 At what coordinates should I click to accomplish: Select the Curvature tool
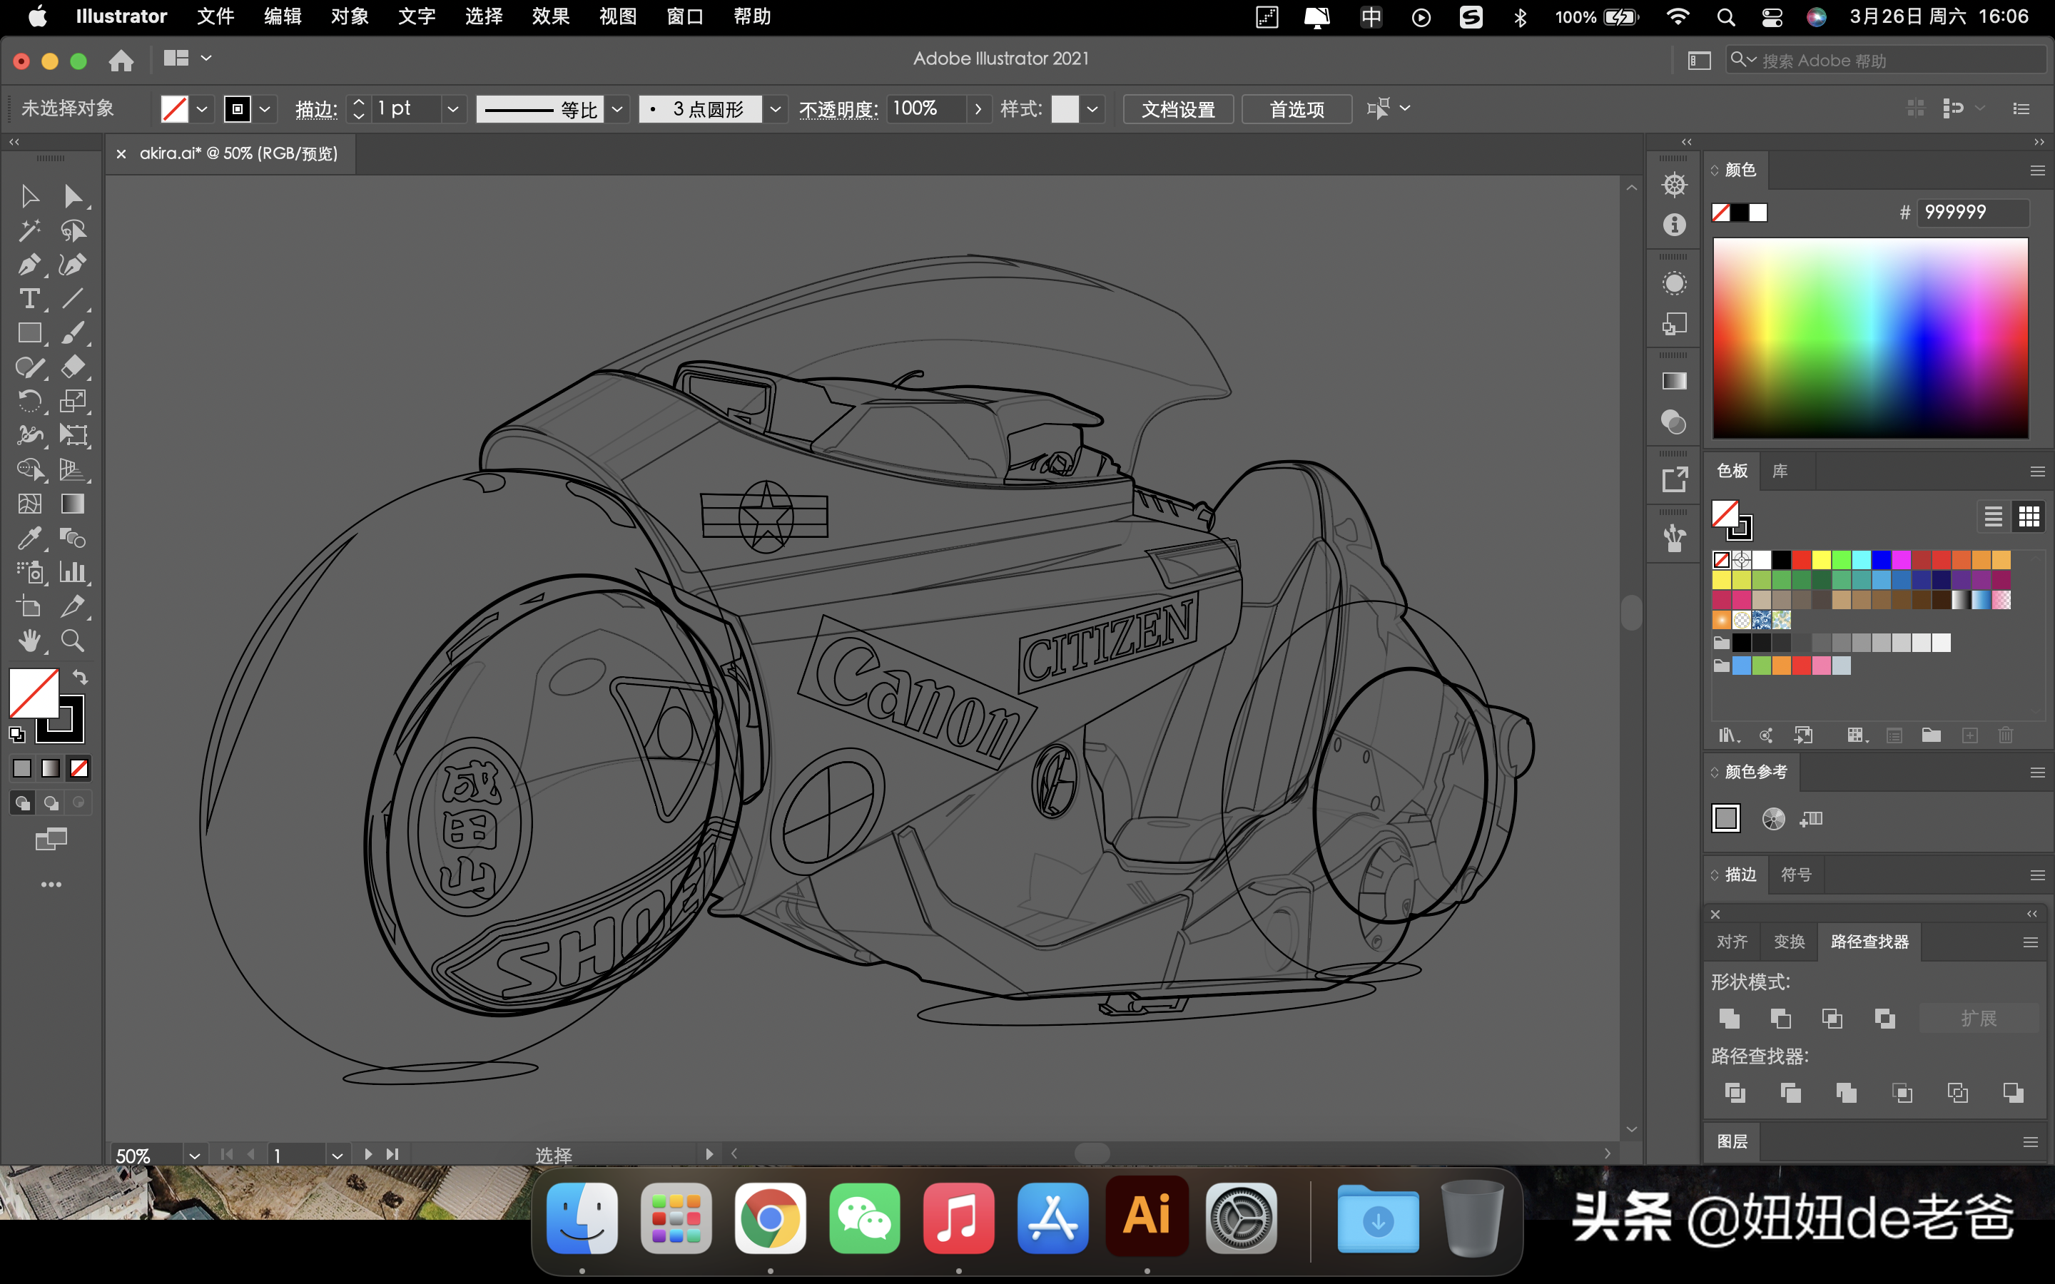tap(73, 264)
